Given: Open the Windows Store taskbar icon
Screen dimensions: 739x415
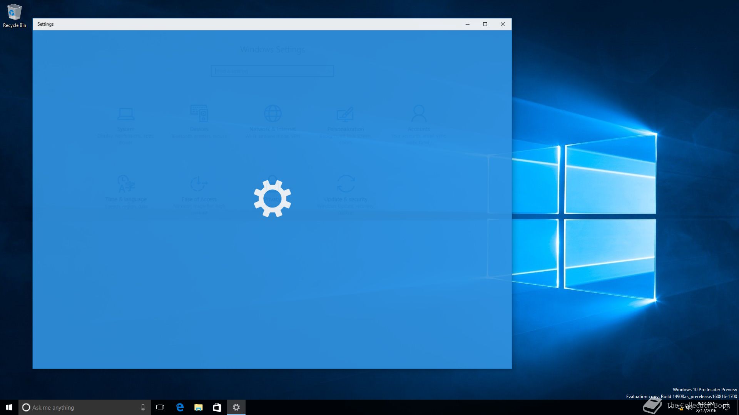Looking at the screenshot, I should (x=217, y=407).
